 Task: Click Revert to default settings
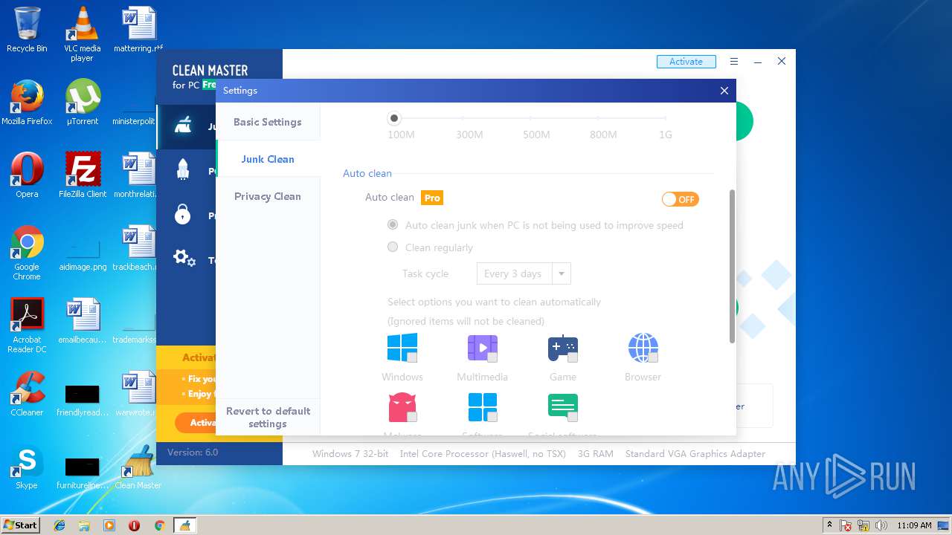[x=268, y=417]
